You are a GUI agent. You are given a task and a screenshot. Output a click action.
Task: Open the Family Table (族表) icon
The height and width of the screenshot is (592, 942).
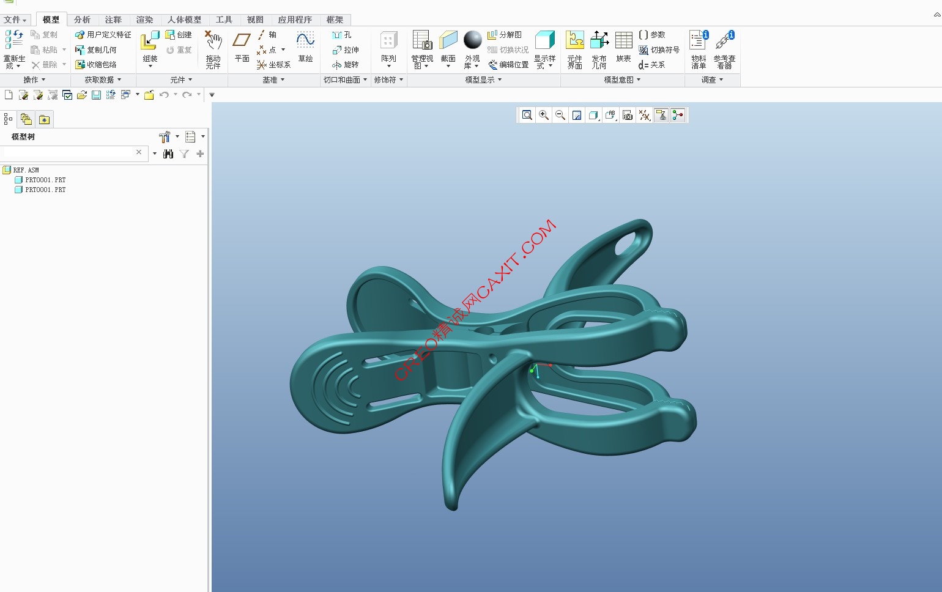tap(623, 40)
